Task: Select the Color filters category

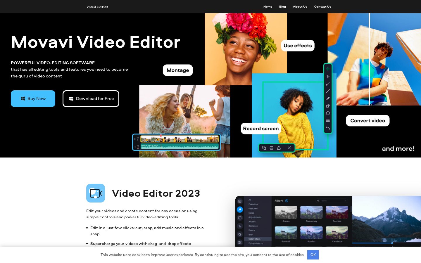Action: 258,239
